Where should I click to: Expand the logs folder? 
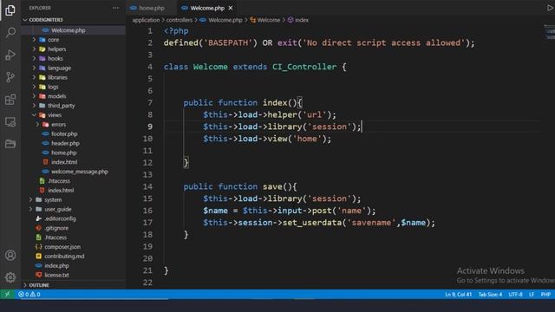pyautogui.click(x=53, y=87)
